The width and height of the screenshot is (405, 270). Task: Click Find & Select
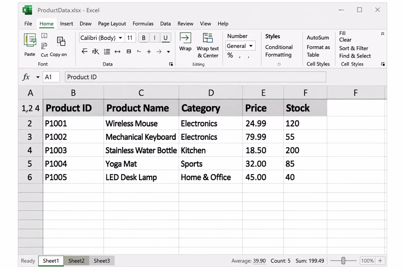pos(355,56)
